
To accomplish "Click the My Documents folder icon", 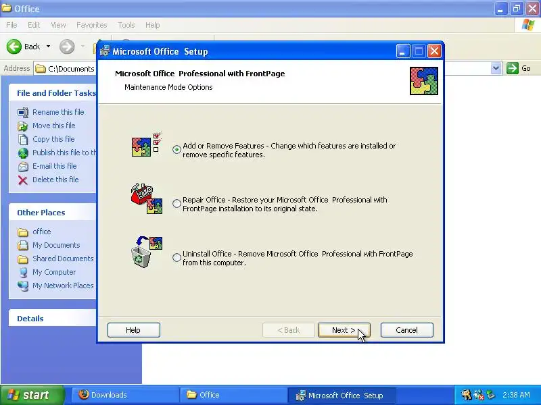I will click(23, 245).
